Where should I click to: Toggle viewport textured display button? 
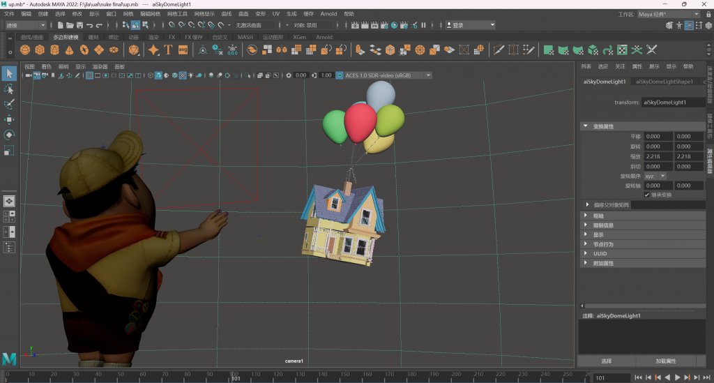[x=183, y=75]
